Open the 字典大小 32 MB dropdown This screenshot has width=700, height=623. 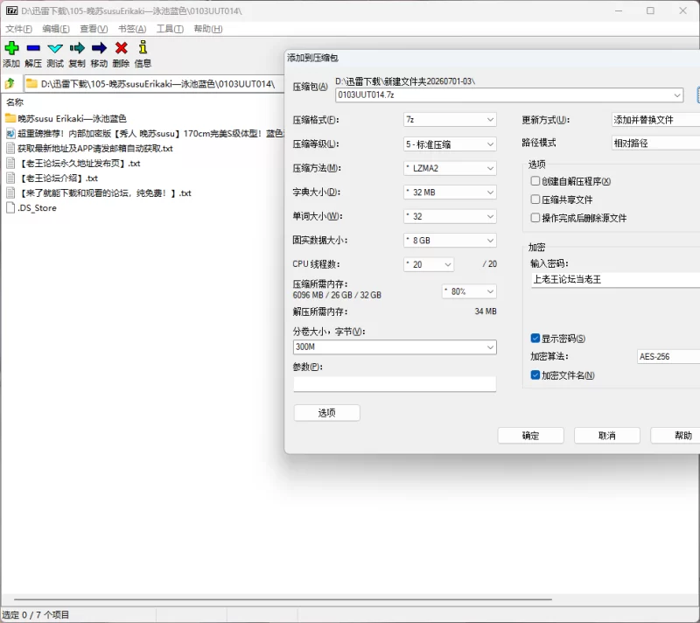450,192
